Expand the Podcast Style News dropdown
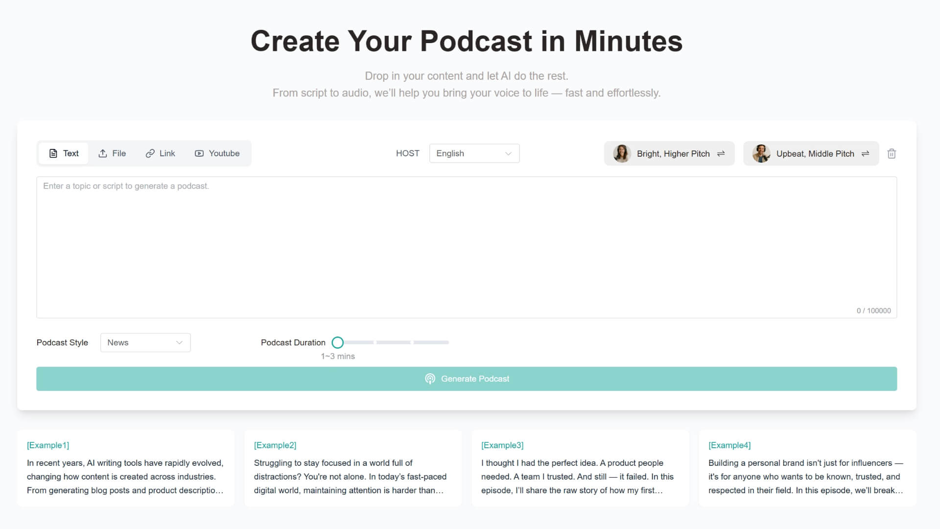This screenshot has height=529, width=940. (145, 342)
